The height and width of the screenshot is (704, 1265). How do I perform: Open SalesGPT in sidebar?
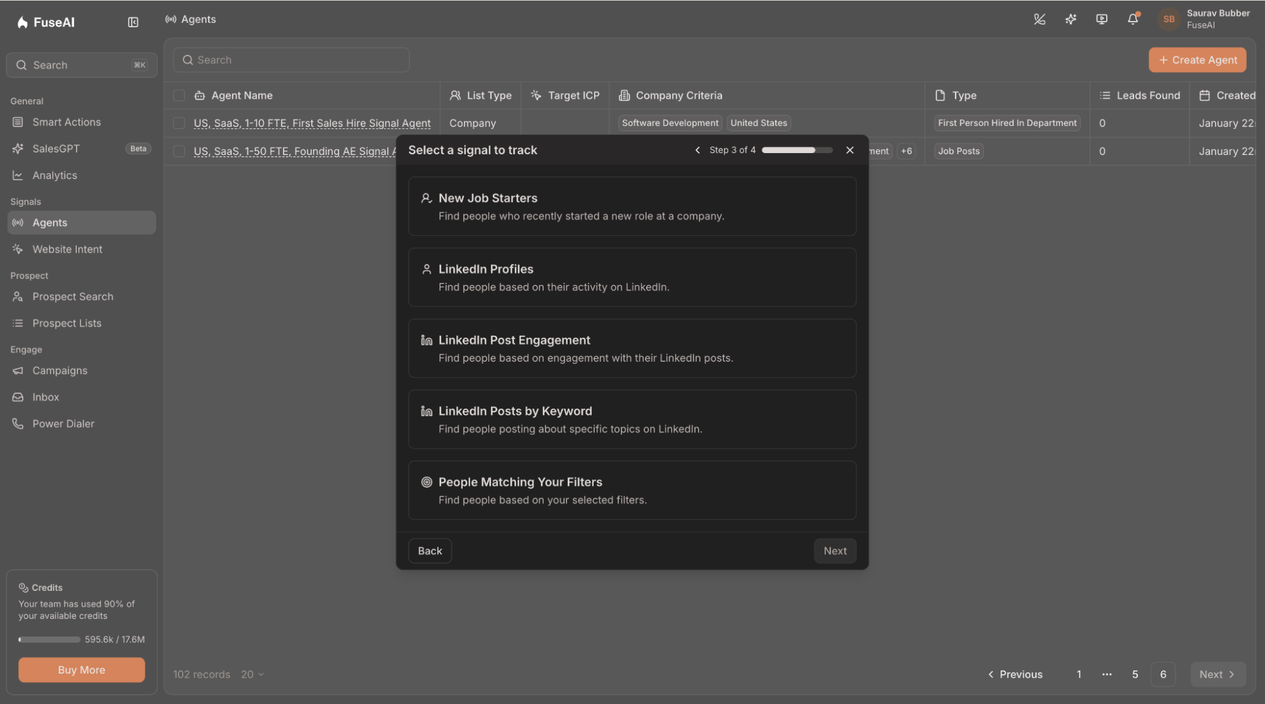(81, 149)
